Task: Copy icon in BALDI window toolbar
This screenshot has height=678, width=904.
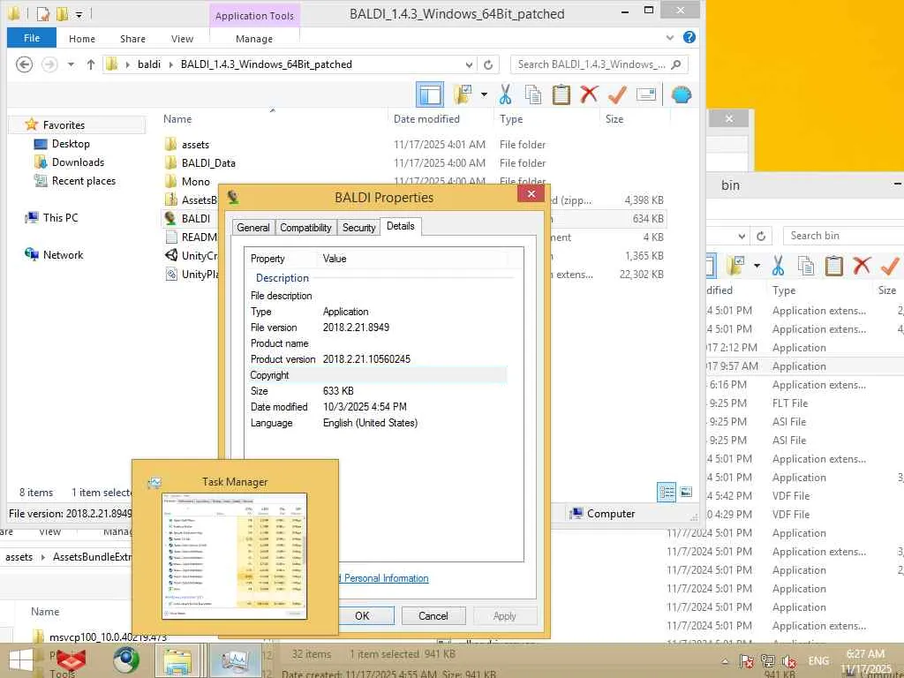Action: pyautogui.click(x=533, y=94)
